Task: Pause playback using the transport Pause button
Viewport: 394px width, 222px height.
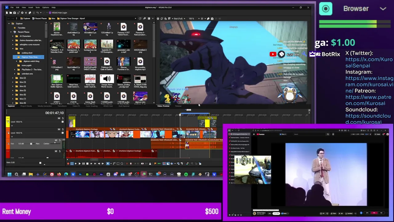Action: pyautogui.click(x=83, y=164)
